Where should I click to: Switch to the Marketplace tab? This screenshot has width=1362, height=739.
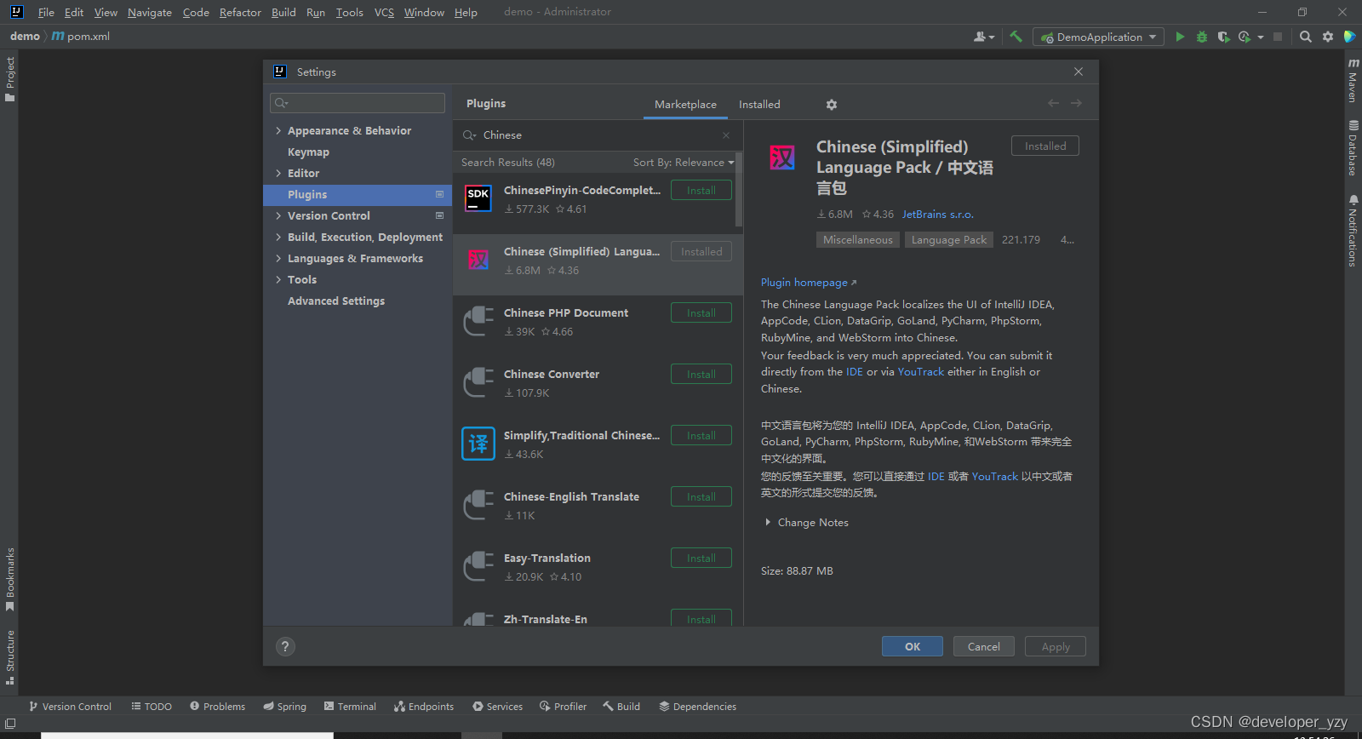point(685,105)
